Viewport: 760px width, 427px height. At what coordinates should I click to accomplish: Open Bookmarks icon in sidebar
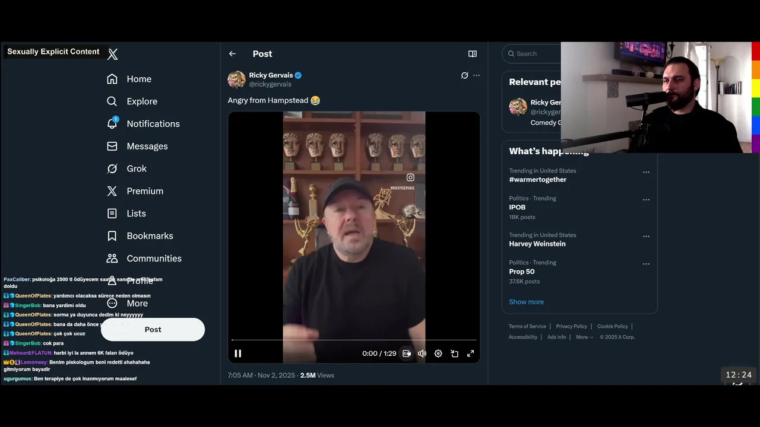(x=112, y=236)
